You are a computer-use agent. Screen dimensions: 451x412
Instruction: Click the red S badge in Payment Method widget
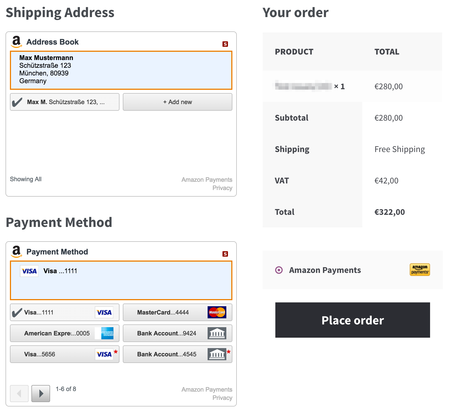click(x=225, y=254)
